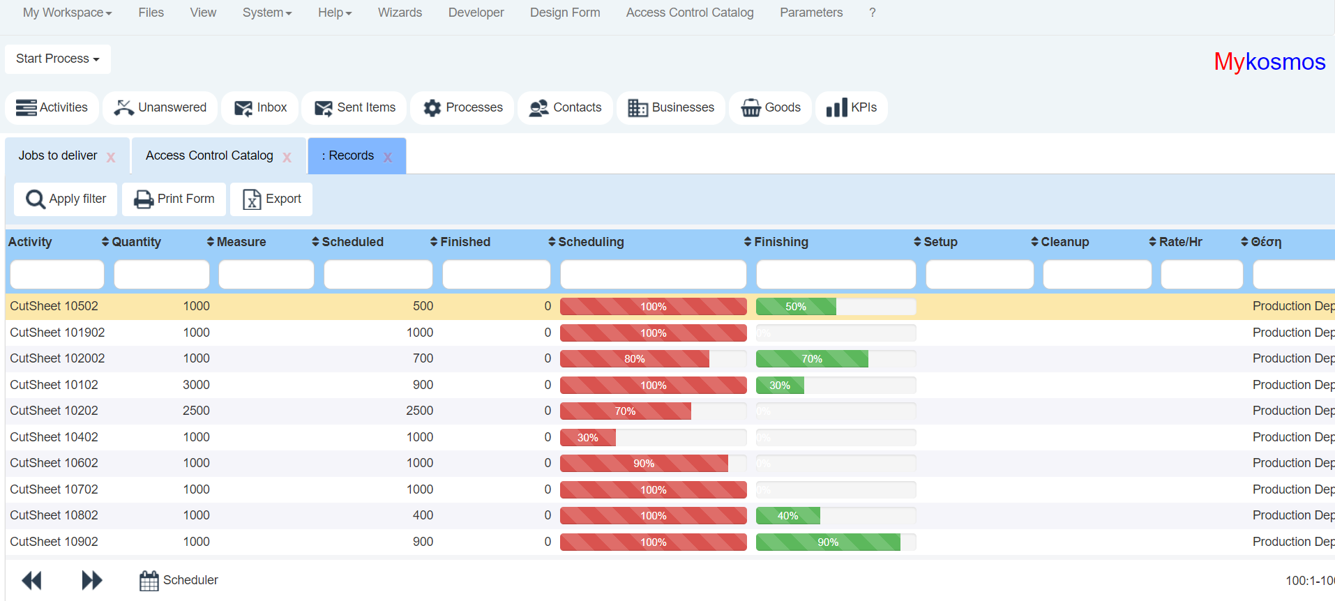Click CutSheet 10402 scheduling 30% bar
This screenshot has width=1335, height=601.
[x=588, y=438]
